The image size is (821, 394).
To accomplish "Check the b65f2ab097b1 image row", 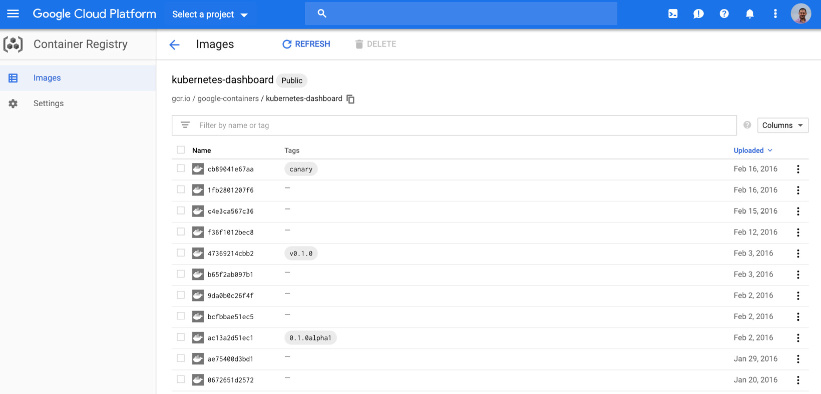I will 181,274.
